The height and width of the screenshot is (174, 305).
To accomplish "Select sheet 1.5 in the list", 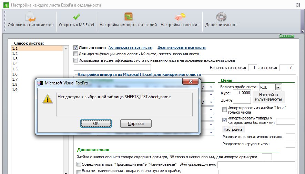I will click(37, 69).
